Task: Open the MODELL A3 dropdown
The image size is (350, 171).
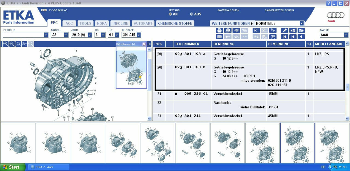Action: 66,35
